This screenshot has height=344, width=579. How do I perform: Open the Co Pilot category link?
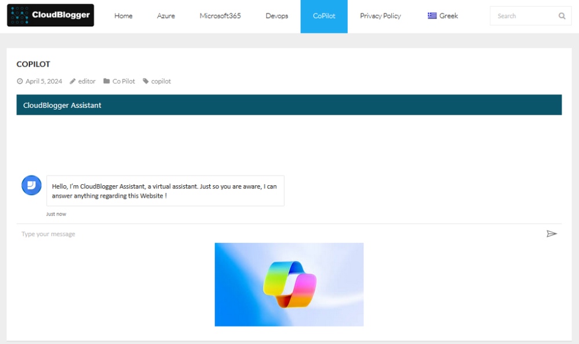[123, 81]
